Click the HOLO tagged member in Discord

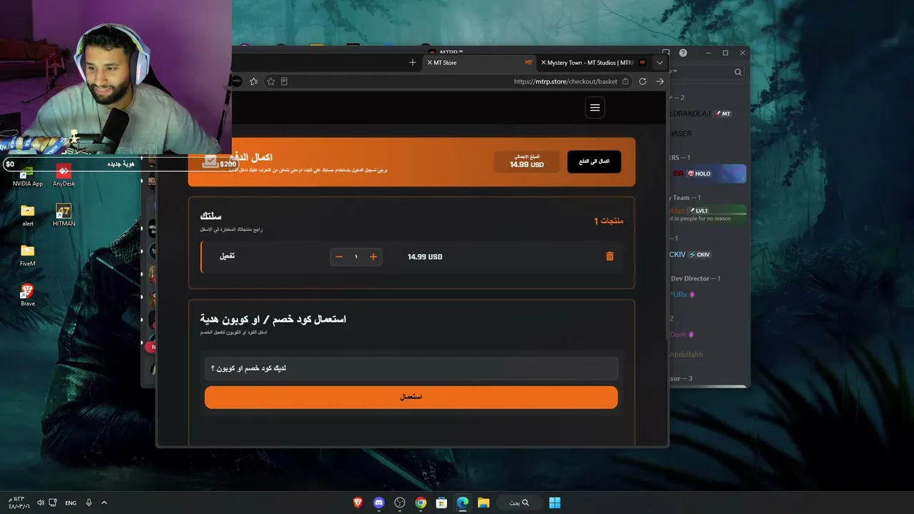[707, 173]
